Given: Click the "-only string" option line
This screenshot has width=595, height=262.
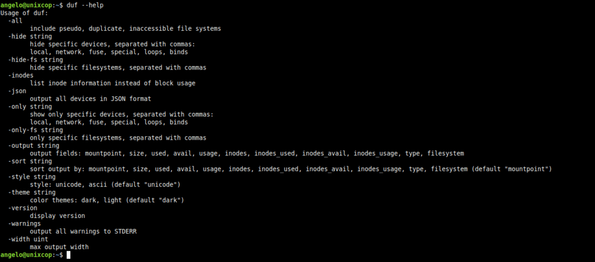Looking at the screenshot, I should pos(30,107).
